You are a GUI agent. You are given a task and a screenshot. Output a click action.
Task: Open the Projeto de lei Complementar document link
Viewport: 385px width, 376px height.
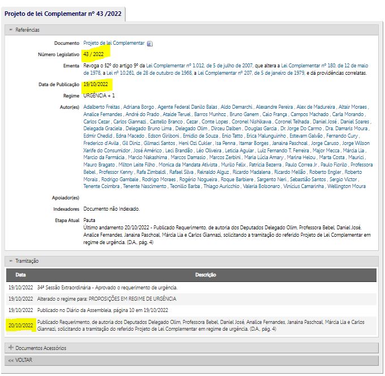pos(114,43)
